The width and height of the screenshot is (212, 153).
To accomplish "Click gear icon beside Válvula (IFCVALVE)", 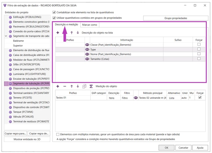I will [x=10, y=117].
